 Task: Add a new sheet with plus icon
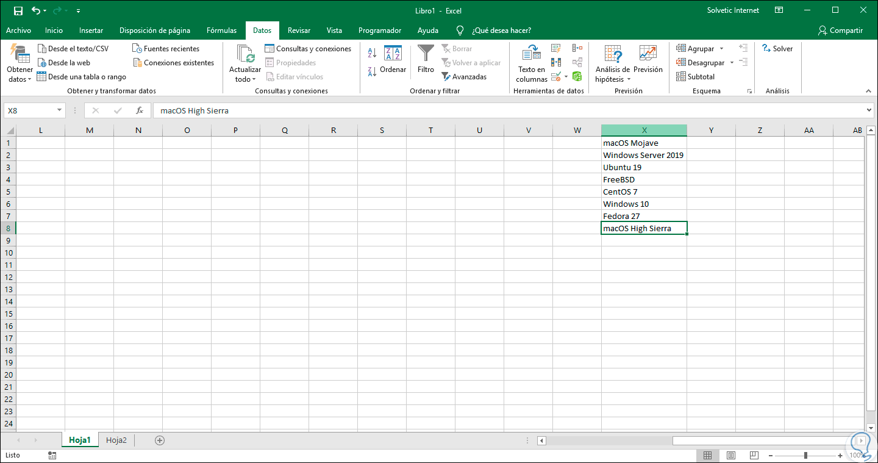pyautogui.click(x=160, y=440)
